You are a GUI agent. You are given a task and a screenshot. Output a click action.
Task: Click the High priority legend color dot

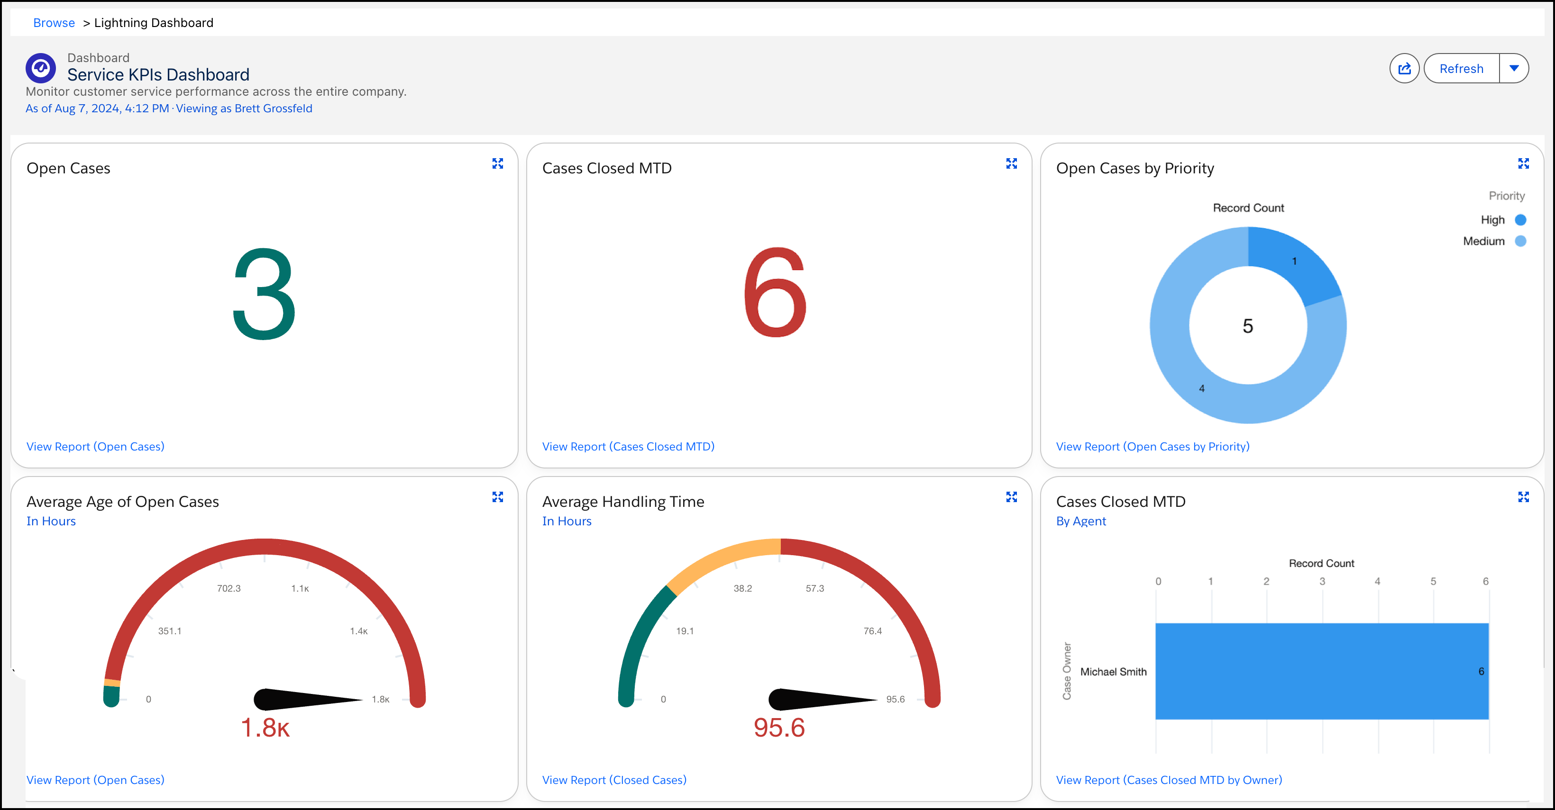pos(1520,220)
